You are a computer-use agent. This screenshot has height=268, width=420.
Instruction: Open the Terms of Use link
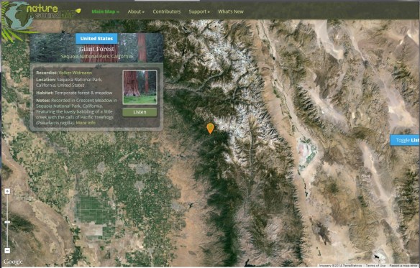coord(375,266)
